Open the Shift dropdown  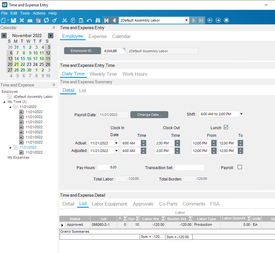point(241,114)
